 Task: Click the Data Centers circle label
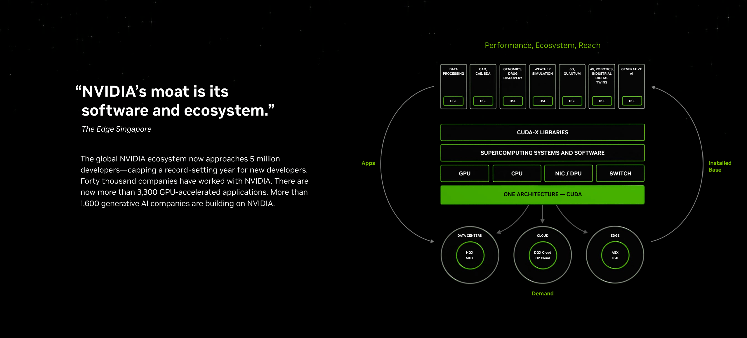(x=470, y=236)
